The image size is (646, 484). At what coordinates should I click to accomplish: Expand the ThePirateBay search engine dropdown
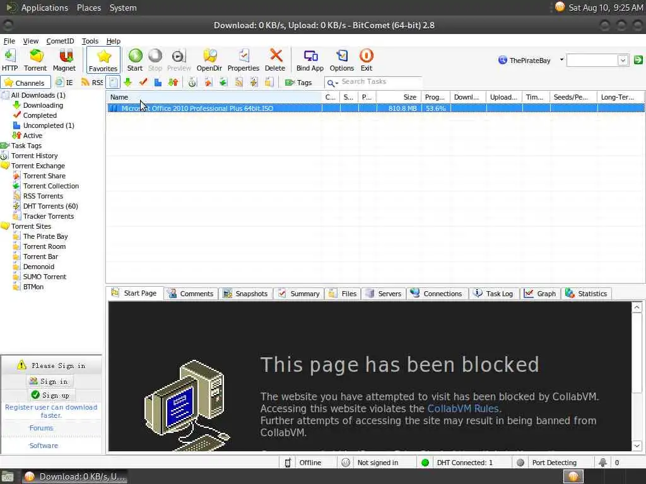coord(561,60)
